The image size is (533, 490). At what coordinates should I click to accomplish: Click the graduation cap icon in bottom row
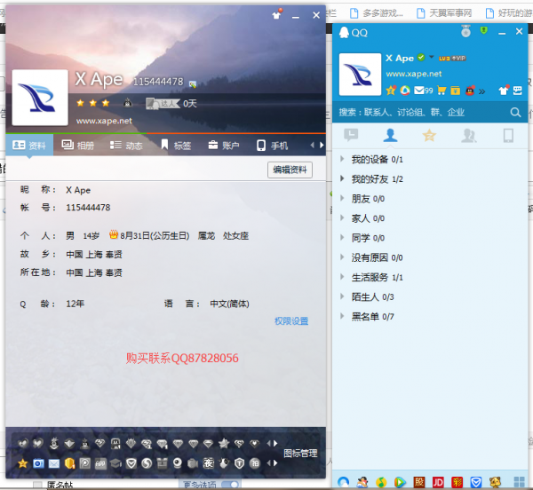tap(115, 463)
